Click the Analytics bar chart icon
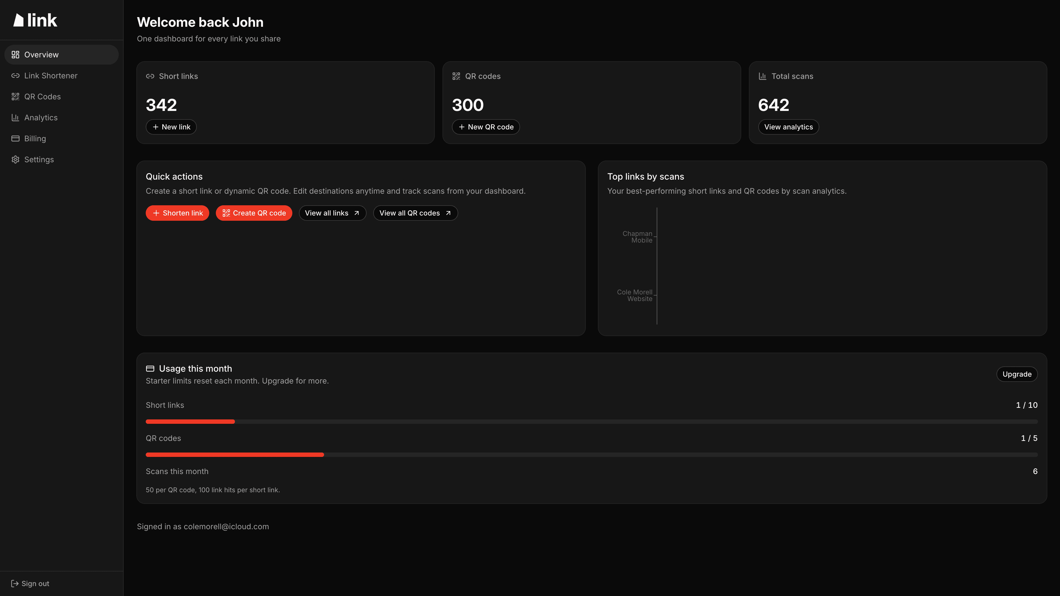This screenshot has width=1060, height=596. coord(15,118)
